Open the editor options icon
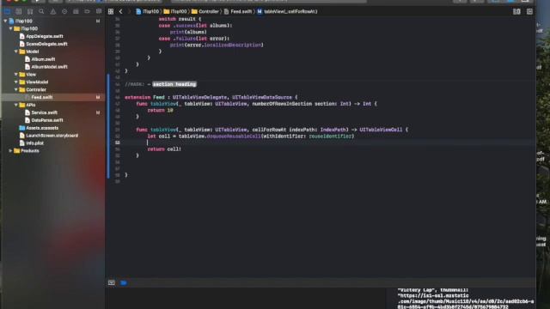This screenshot has width=550, height=309. coord(516,11)
